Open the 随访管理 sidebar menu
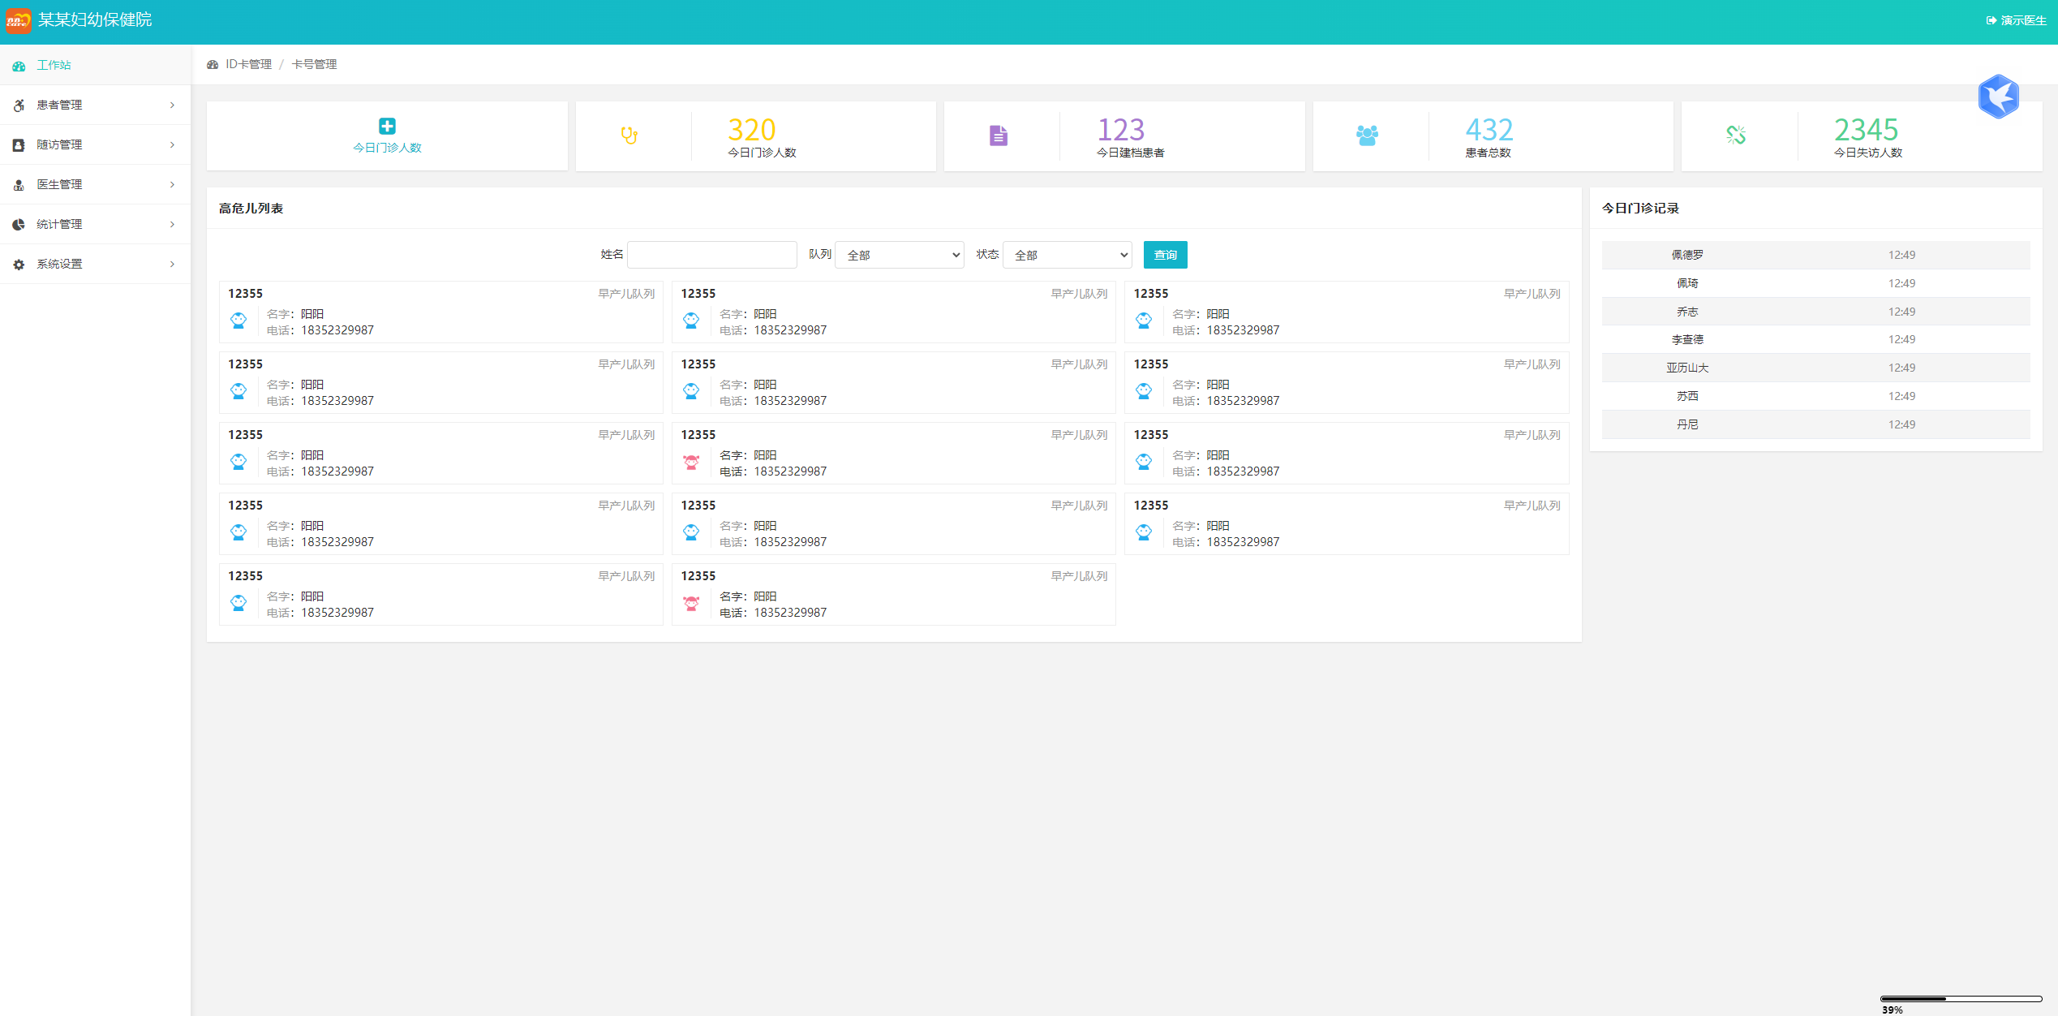The image size is (2058, 1016). click(x=95, y=144)
